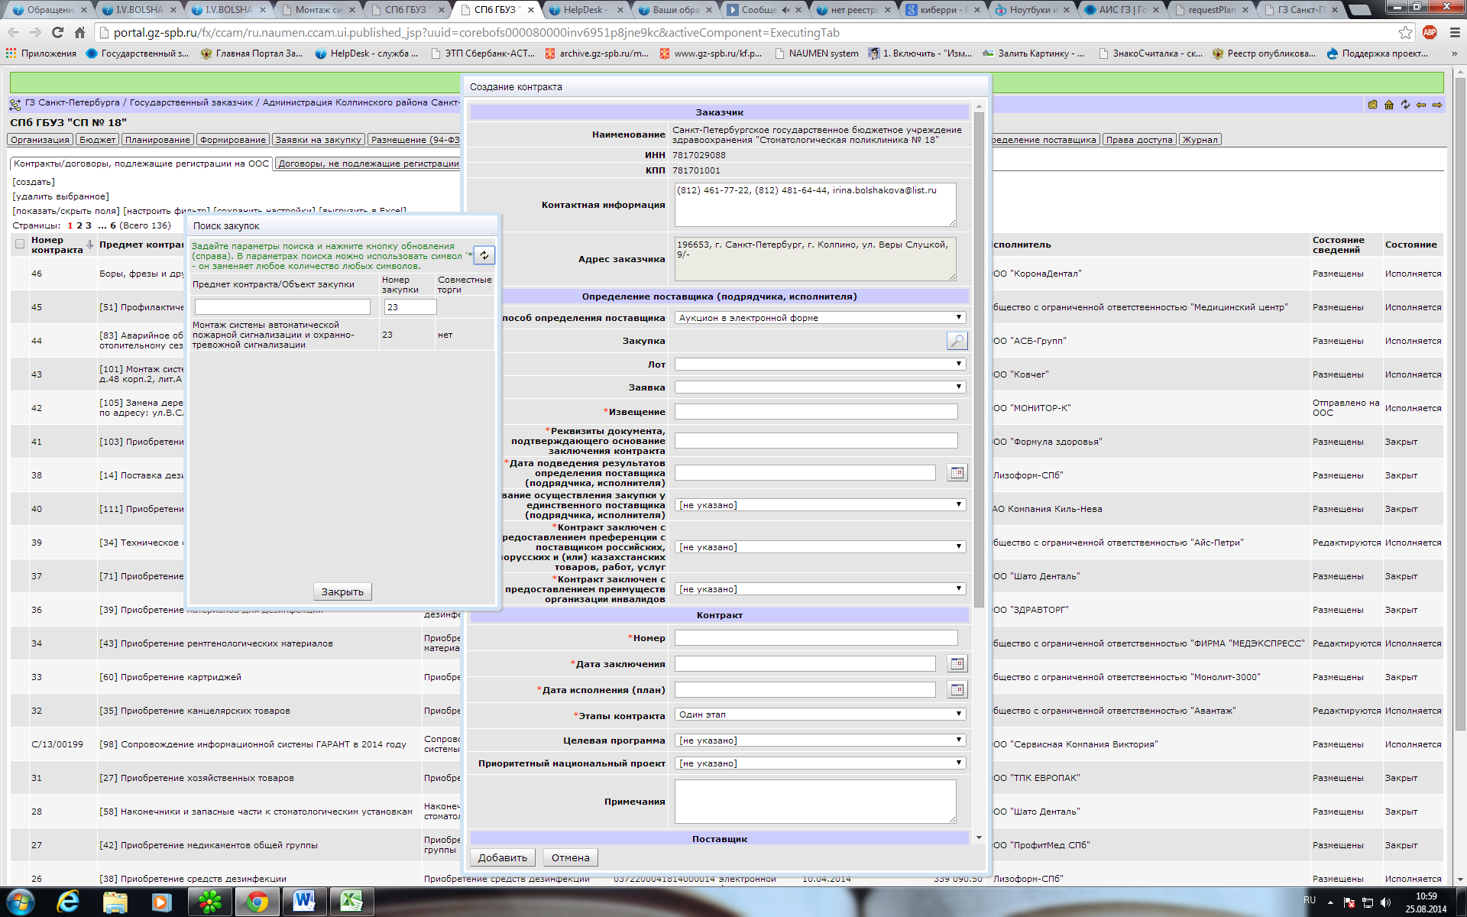Screen dimensions: 1467x917
Task: Switch to the Планирование tab
Action: 157,140
